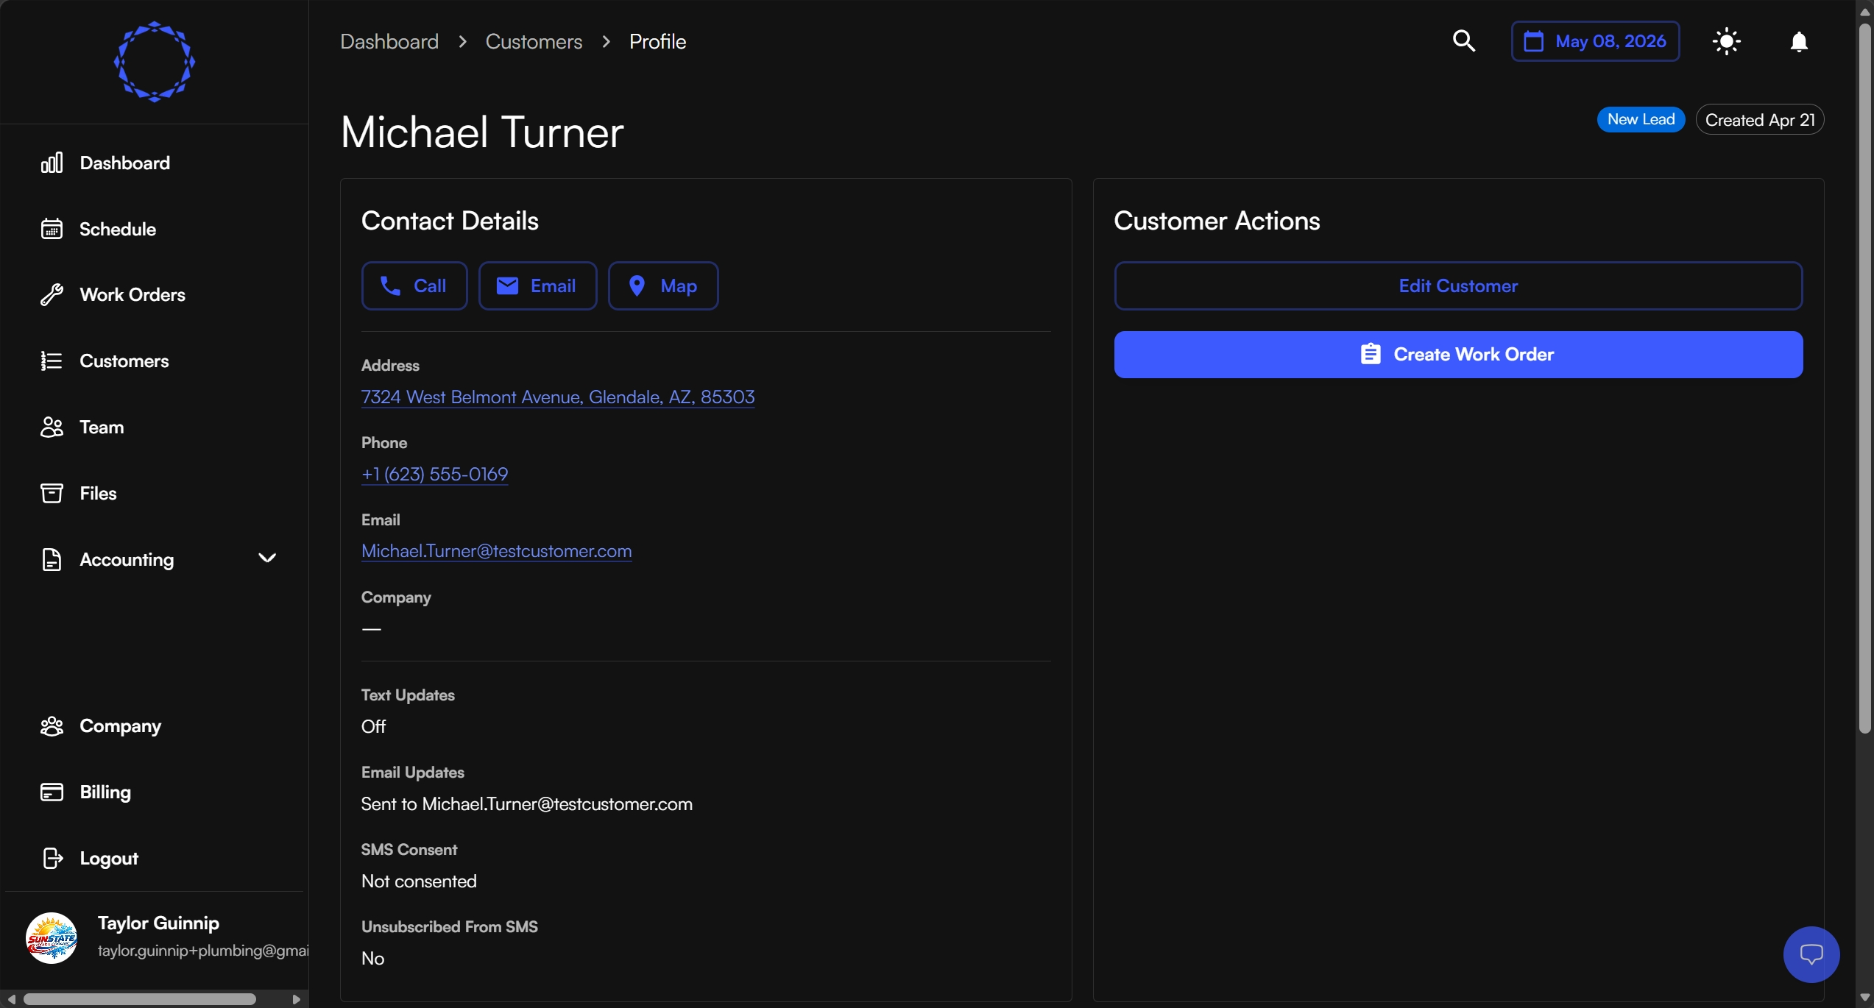Screen dimensions: 1874x1008
Task: Click the Created Apr 21 badge
Action: click(1760, 119)
